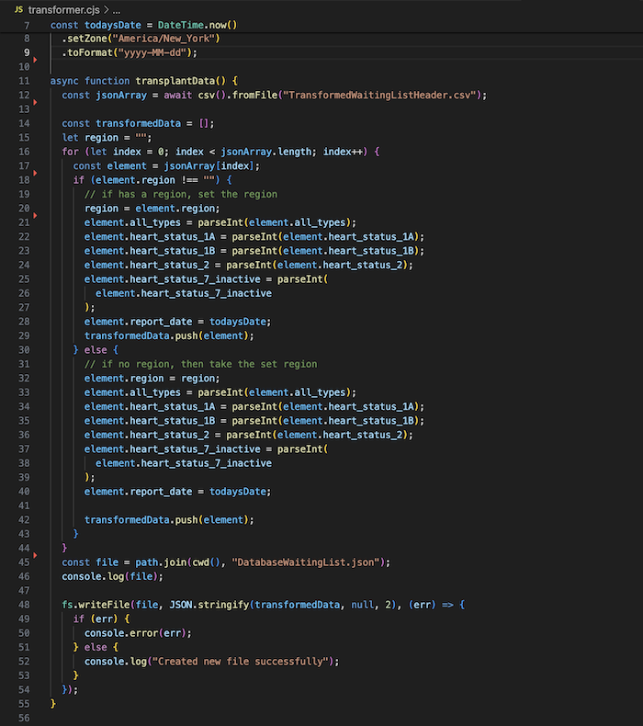Click the "America/New_York" string
Image resolution: width=643 pixels, height=726 pixels.
point(164,39)
